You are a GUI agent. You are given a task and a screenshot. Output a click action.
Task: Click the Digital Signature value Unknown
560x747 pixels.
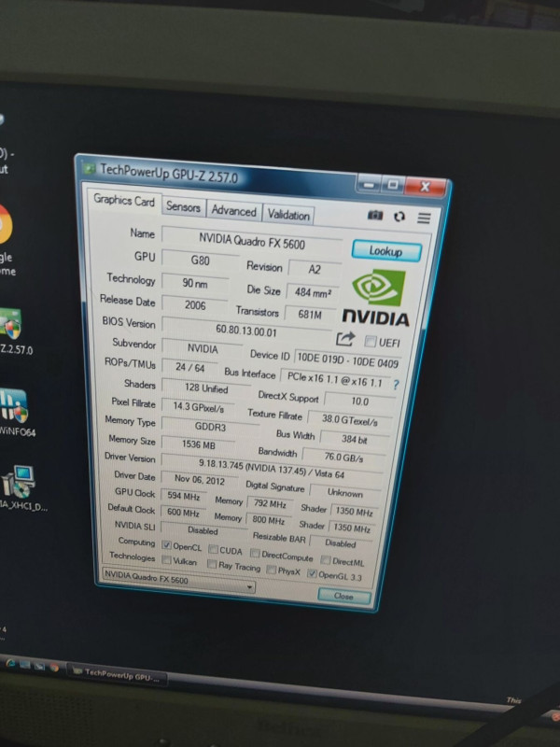(x=344, y=493)
